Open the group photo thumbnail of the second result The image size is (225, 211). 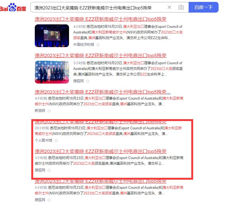[x=52, y=72]
